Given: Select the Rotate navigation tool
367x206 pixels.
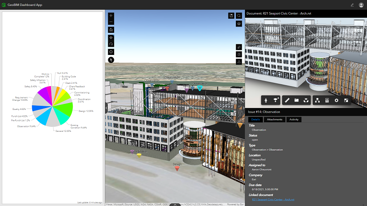Looking at the screenshot, I should 111,44.
